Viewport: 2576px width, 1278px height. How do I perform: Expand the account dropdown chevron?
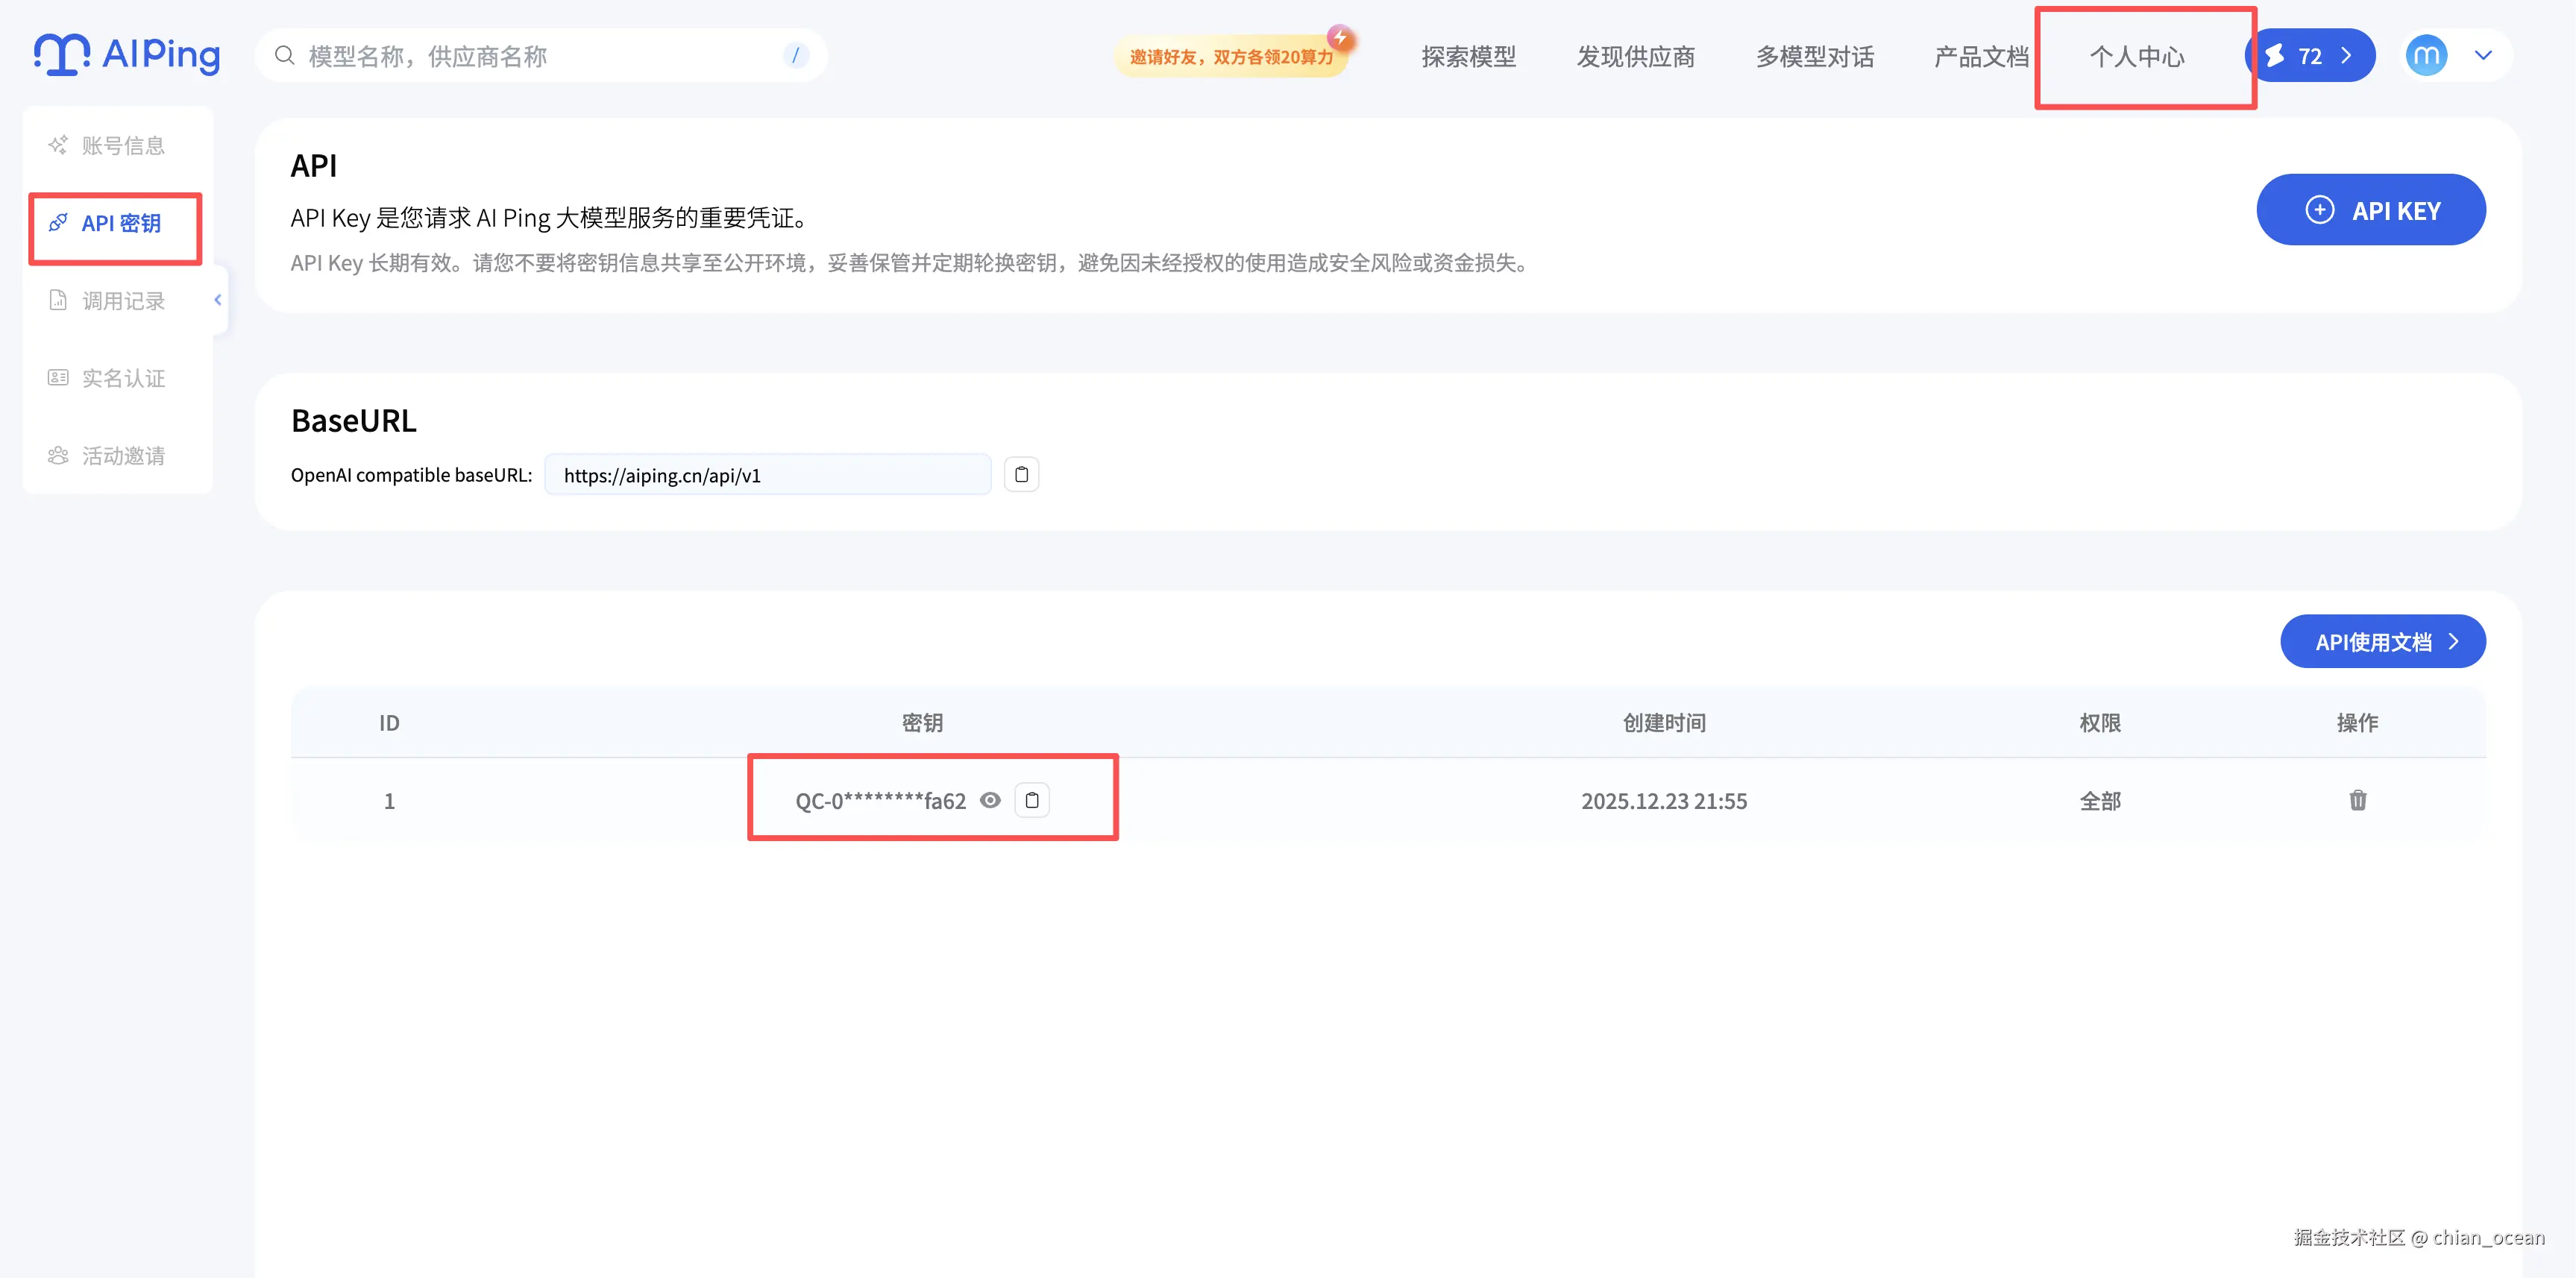click(2483, 55)
